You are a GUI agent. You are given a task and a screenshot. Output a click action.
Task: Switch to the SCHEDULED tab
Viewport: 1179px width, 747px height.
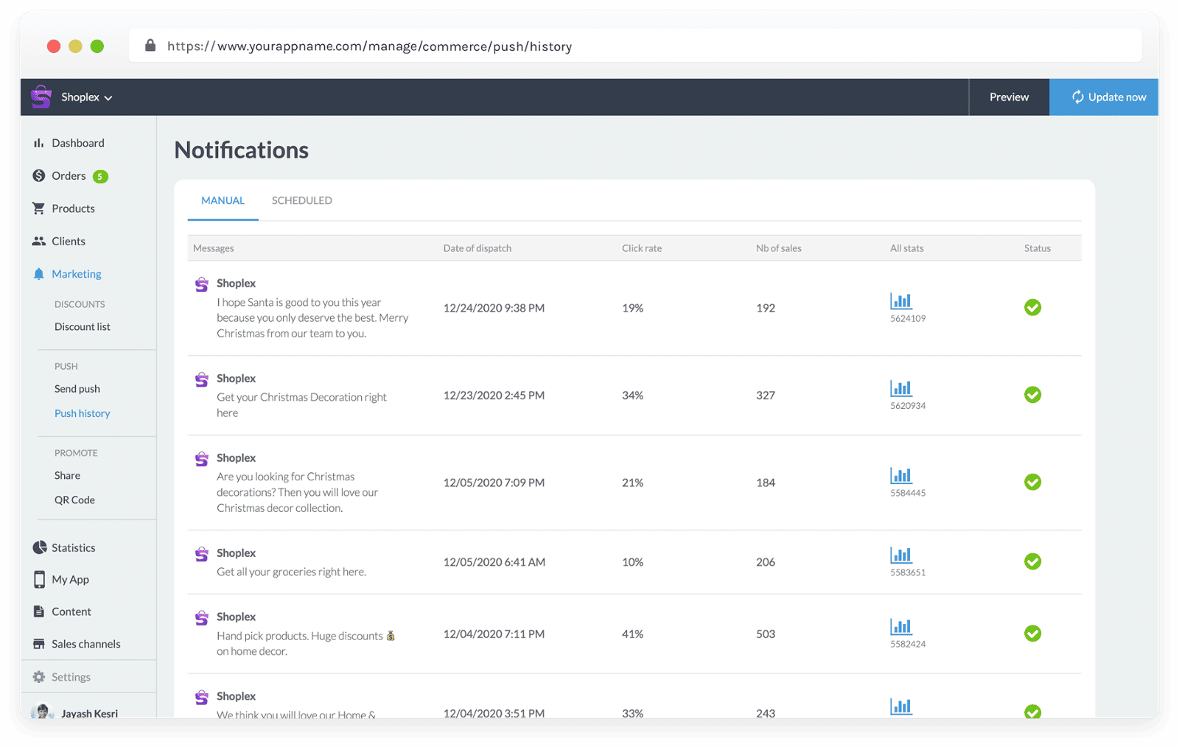[301, 200]
